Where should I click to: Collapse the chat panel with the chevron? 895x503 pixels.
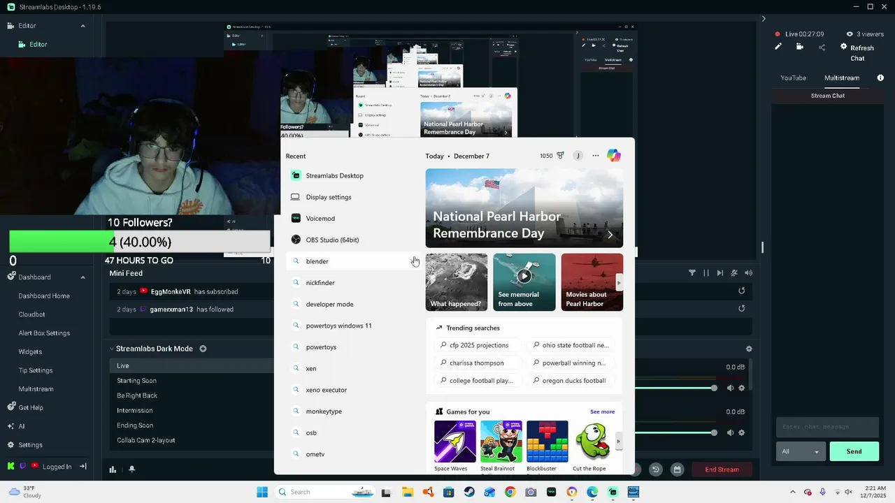[764, 19]
